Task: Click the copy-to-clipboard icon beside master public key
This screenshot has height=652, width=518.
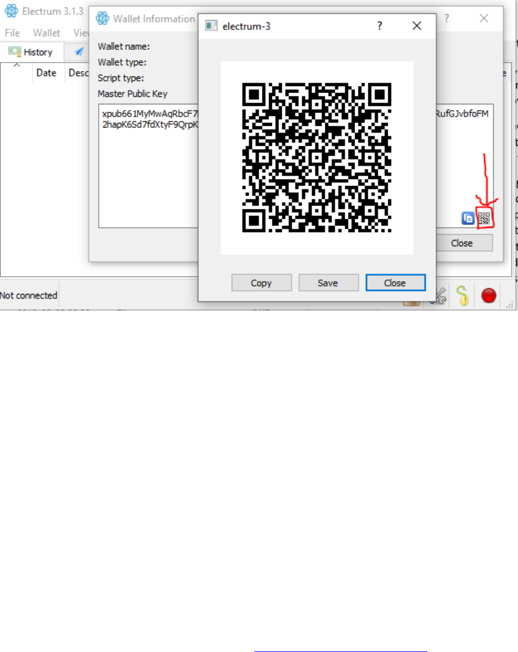Action: [x=468, y=218]
